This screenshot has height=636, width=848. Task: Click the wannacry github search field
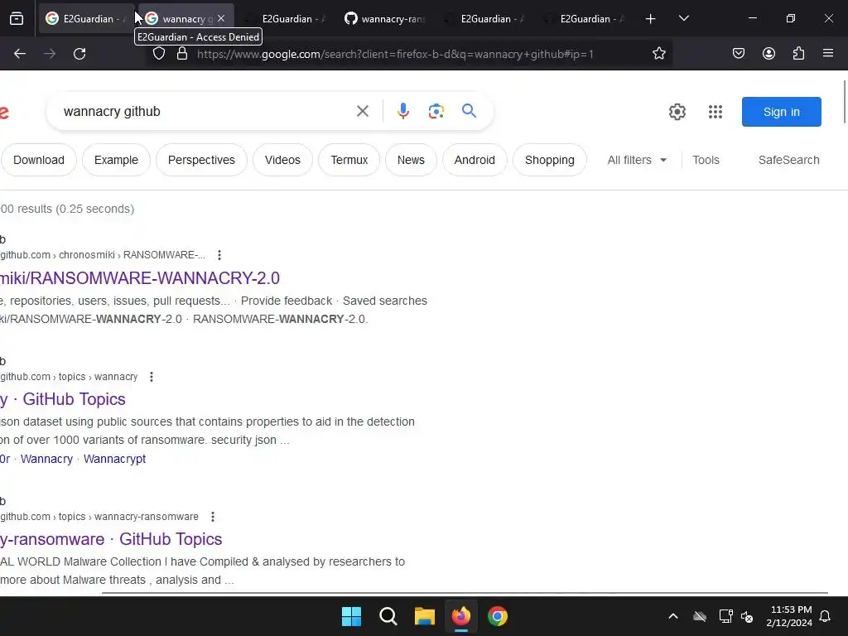pyautogui.click(x=205, y=112)
